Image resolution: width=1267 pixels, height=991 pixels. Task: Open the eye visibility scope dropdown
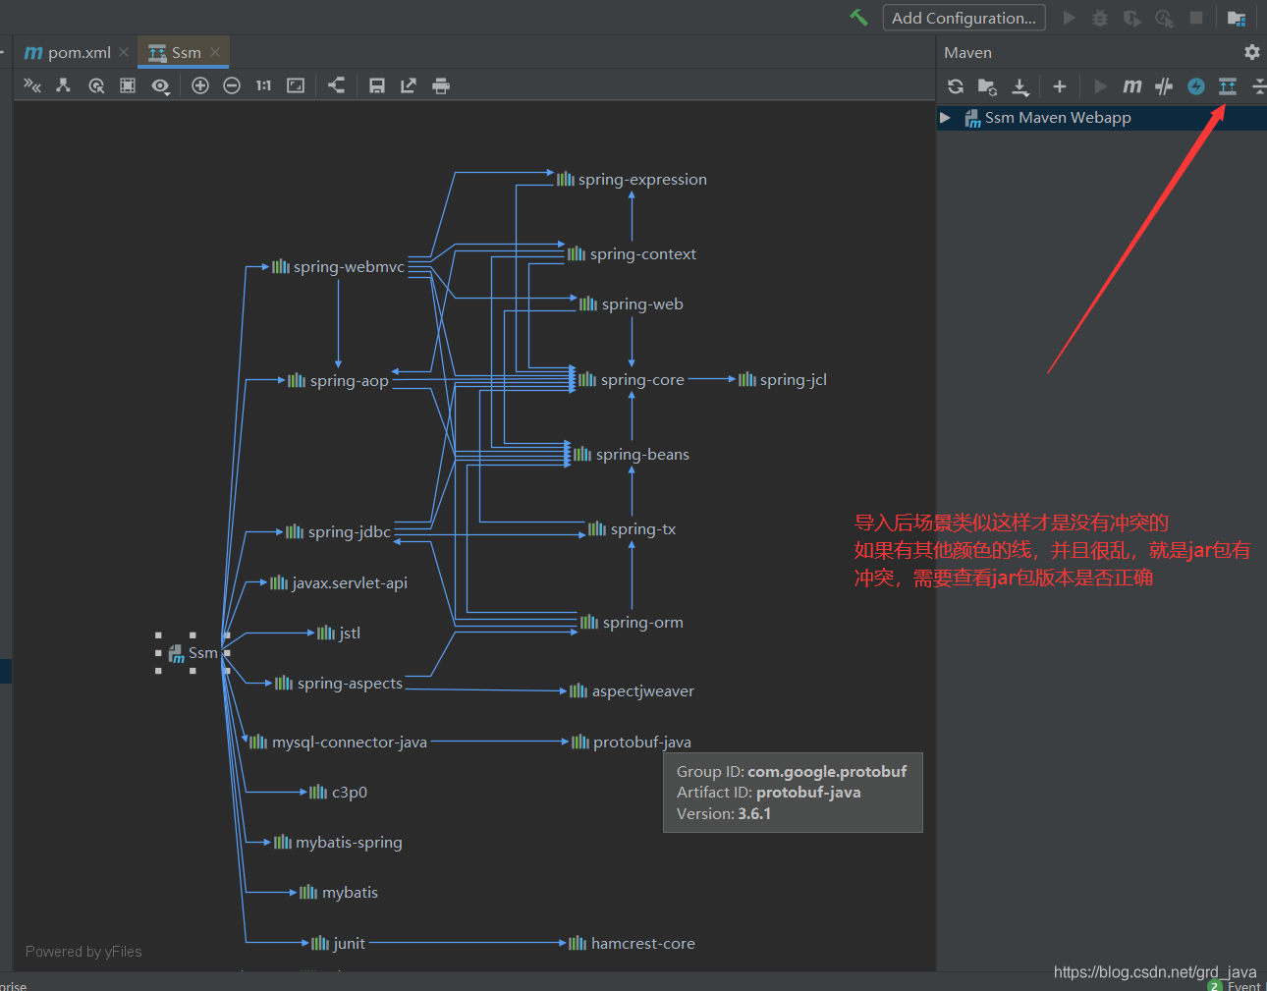tap(161, 86)
